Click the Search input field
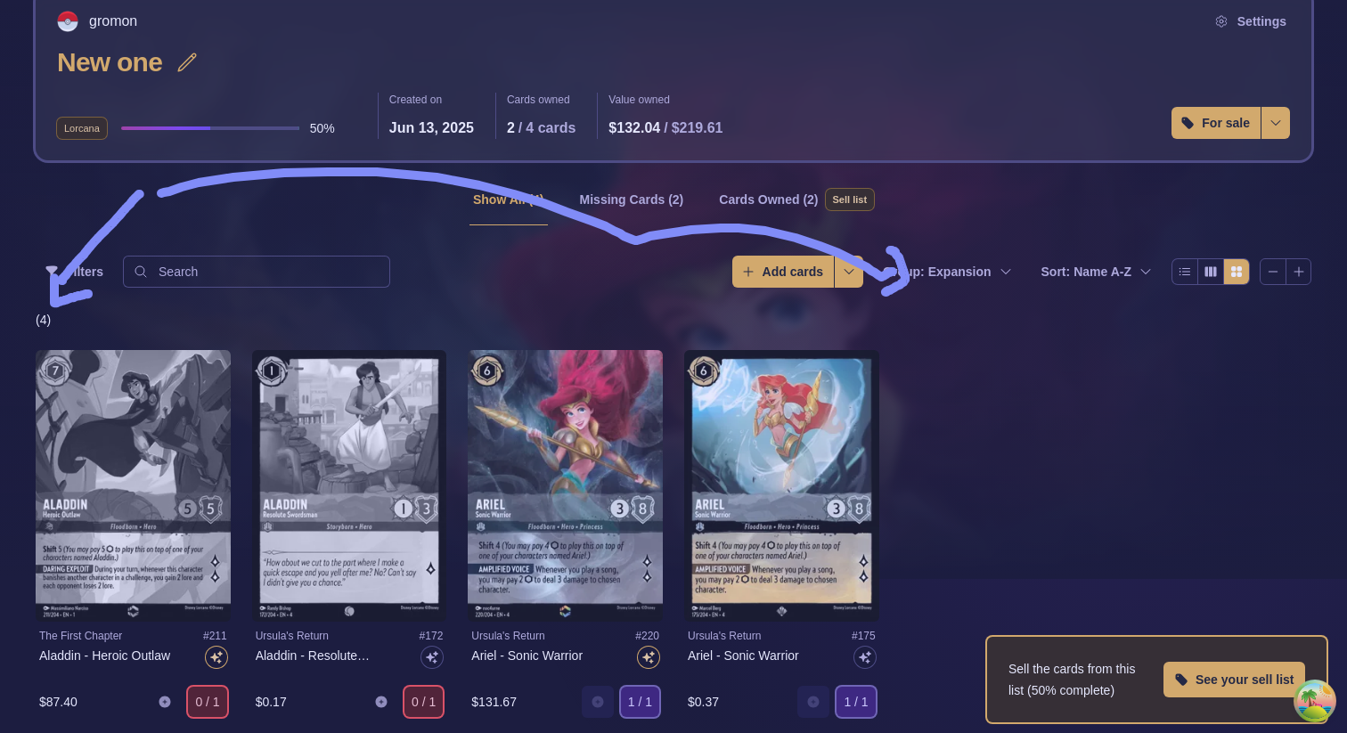 point(257,272)
